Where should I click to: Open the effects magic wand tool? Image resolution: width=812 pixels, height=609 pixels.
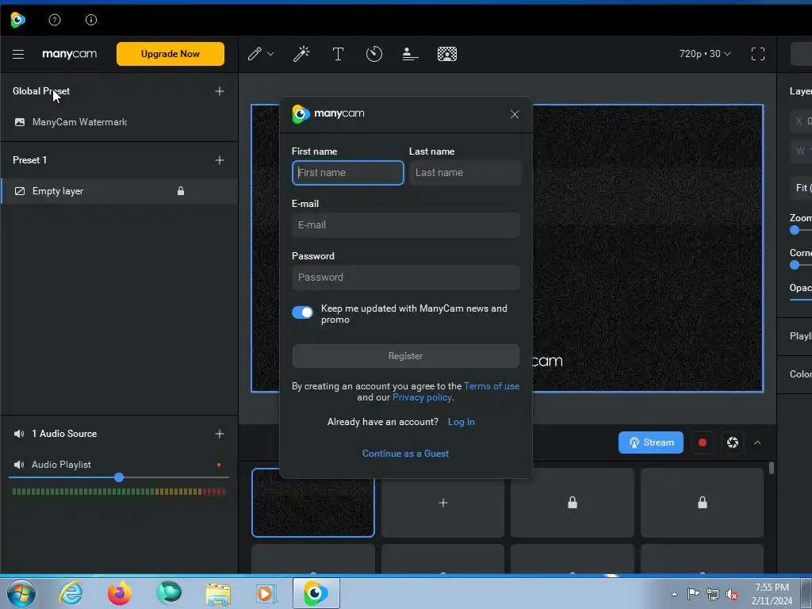(x=301, y=54)
